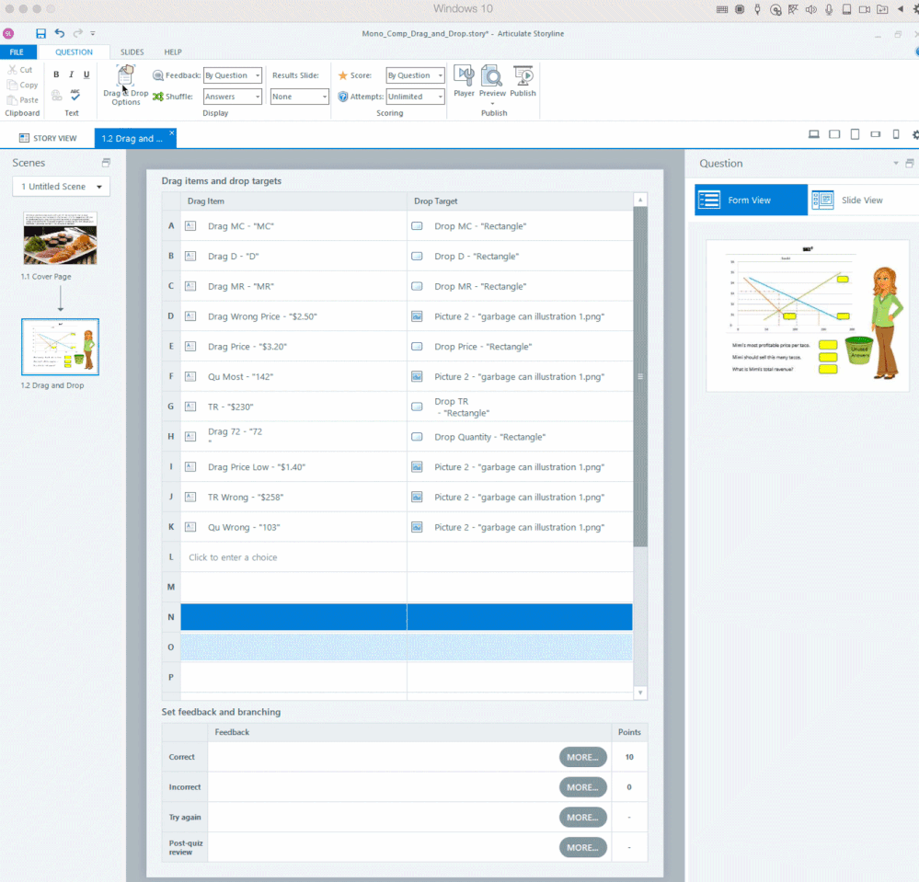
Task: Expand the Attempts dropdown
Action: (x=415, y=97)
